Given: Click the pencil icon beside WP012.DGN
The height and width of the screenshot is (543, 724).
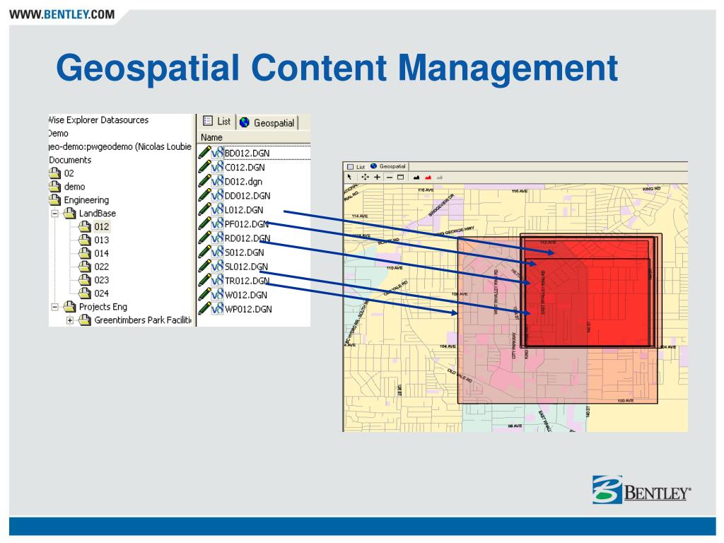Looking at the screenshot, I should tap(204, 309).
